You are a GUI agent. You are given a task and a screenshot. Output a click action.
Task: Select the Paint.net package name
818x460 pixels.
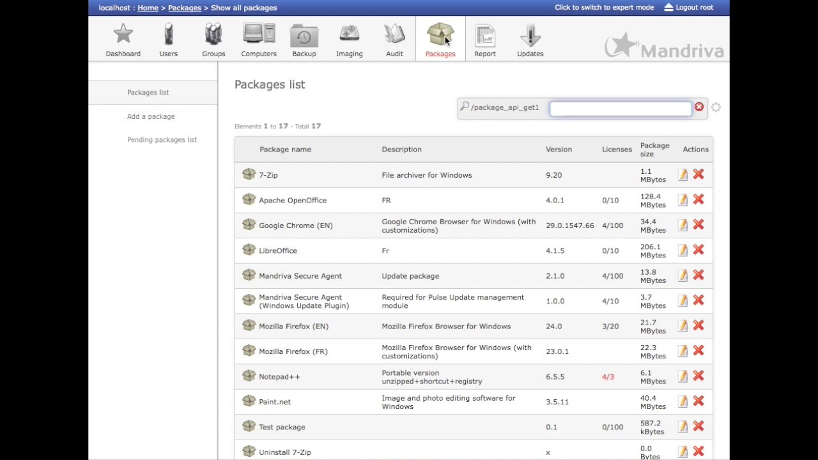click(275, 402)
